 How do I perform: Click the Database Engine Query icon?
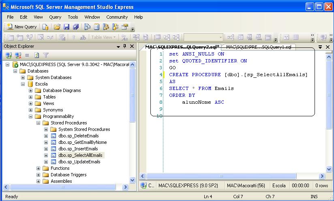45,27
